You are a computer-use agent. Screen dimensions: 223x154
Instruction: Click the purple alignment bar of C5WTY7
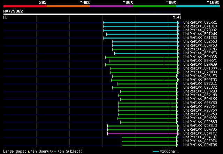tap(143, 133)
